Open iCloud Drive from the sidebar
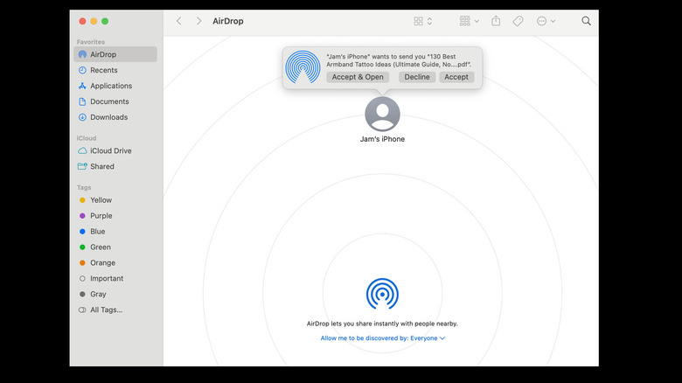This screenshot has width=682, height=383. [110, 150]
